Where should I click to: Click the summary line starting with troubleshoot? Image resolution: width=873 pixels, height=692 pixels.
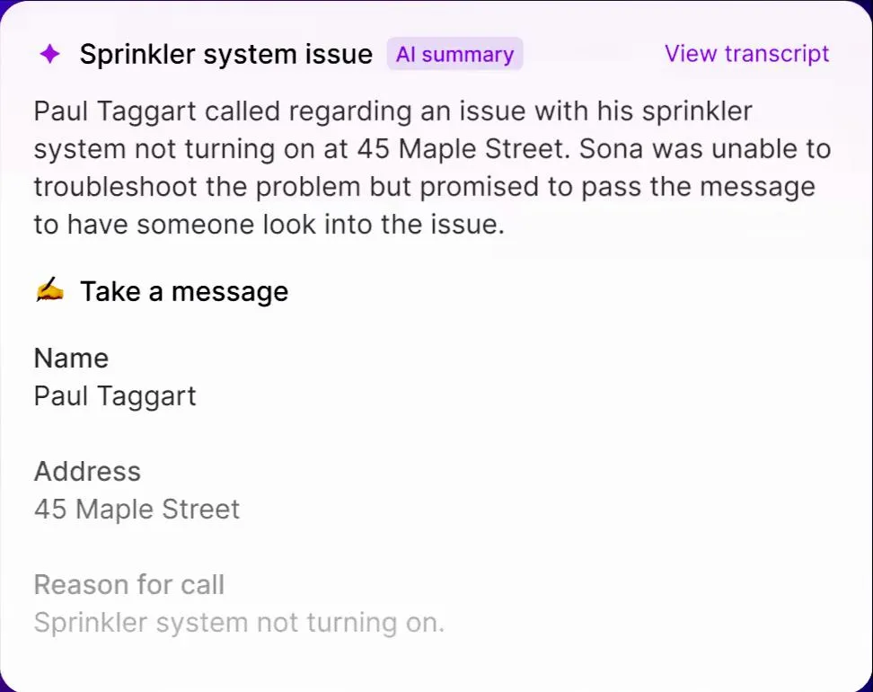(424, 187)
